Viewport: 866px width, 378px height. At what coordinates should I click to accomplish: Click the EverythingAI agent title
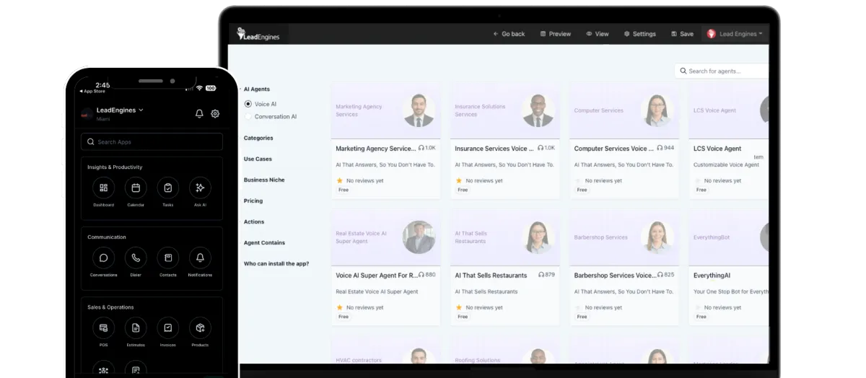(x=712, y=275)
